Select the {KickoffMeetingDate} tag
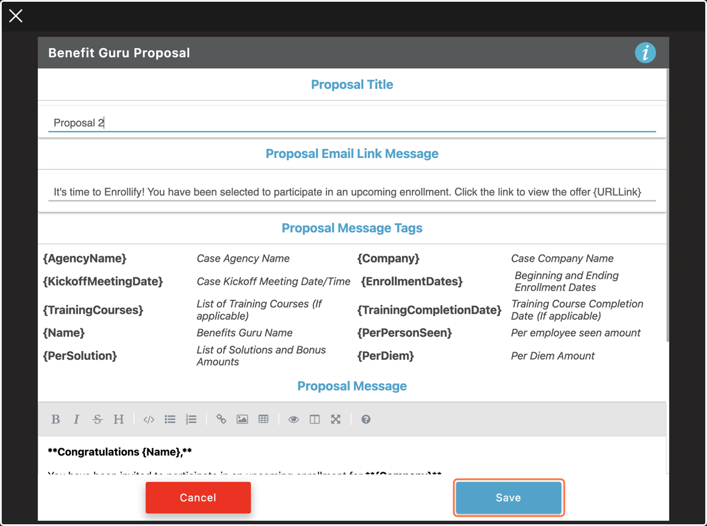Screen dimensions: 707x526 (x=103, y=281)
